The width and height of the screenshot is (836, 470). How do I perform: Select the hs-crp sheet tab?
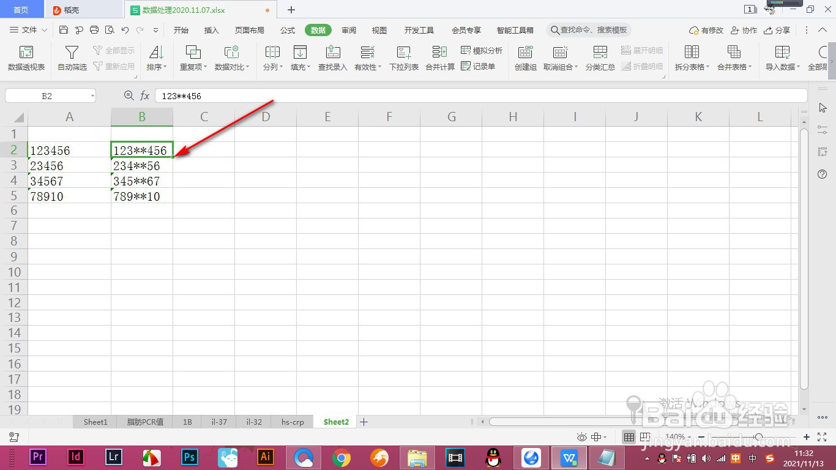coord(293,422)
